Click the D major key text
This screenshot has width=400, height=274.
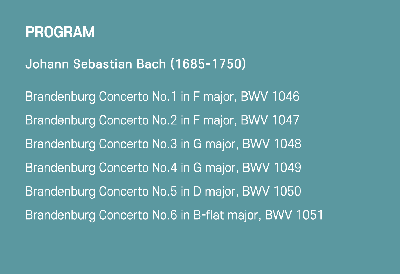click(x=215, y=192)
